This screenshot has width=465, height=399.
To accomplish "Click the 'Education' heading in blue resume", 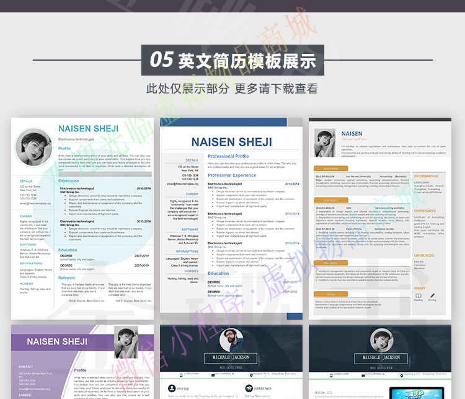I will click(x=218, y=273).
